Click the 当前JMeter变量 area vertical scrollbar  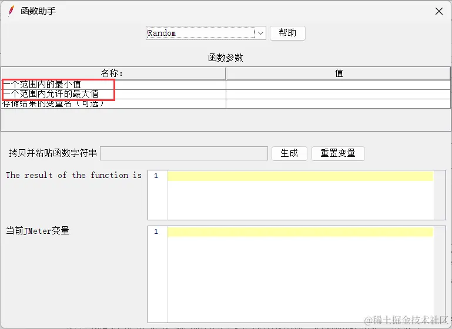tap(440, 274)
